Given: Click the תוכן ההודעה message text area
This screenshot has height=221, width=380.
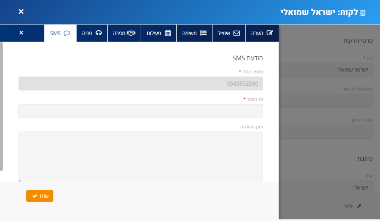Looking at the screenshot, I should (x=141, y=157).
